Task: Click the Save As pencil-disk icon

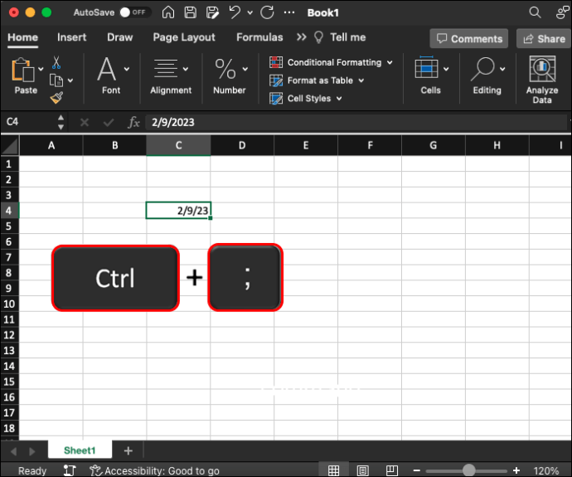Action: 212,12
